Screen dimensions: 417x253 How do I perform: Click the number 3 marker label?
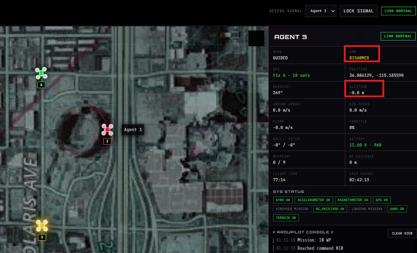tap(42, 237)
